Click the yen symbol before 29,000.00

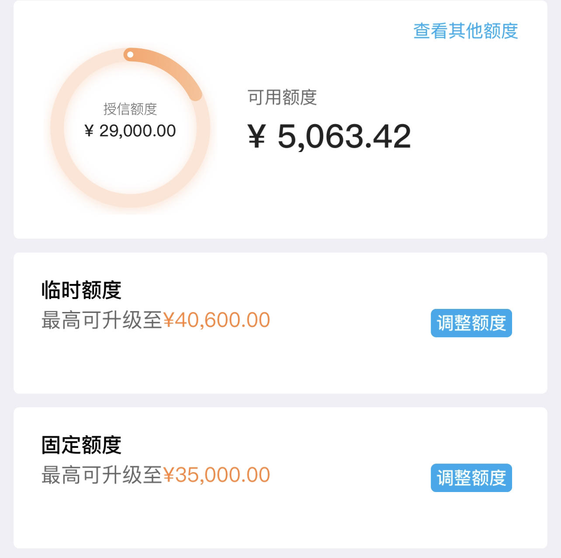click(89, 131)
